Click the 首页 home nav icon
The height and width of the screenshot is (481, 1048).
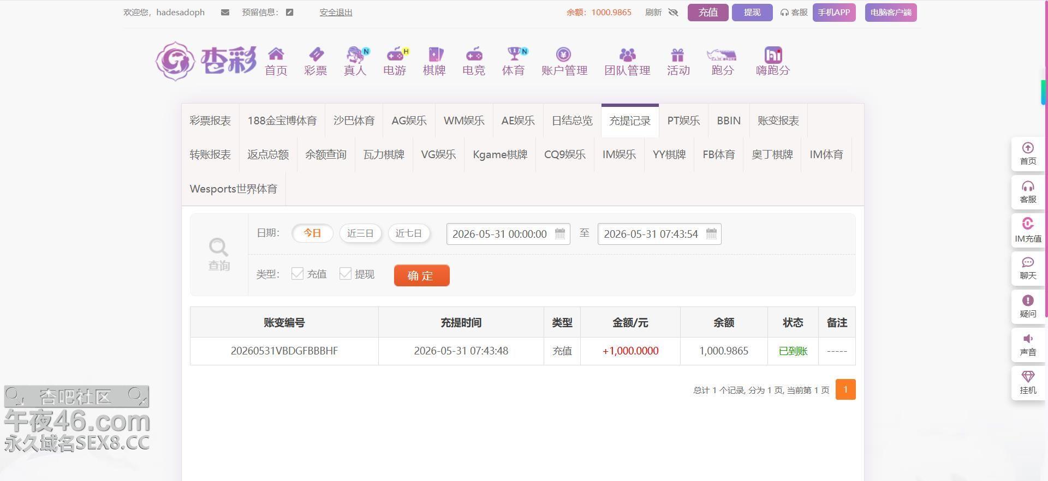(276, 53)
